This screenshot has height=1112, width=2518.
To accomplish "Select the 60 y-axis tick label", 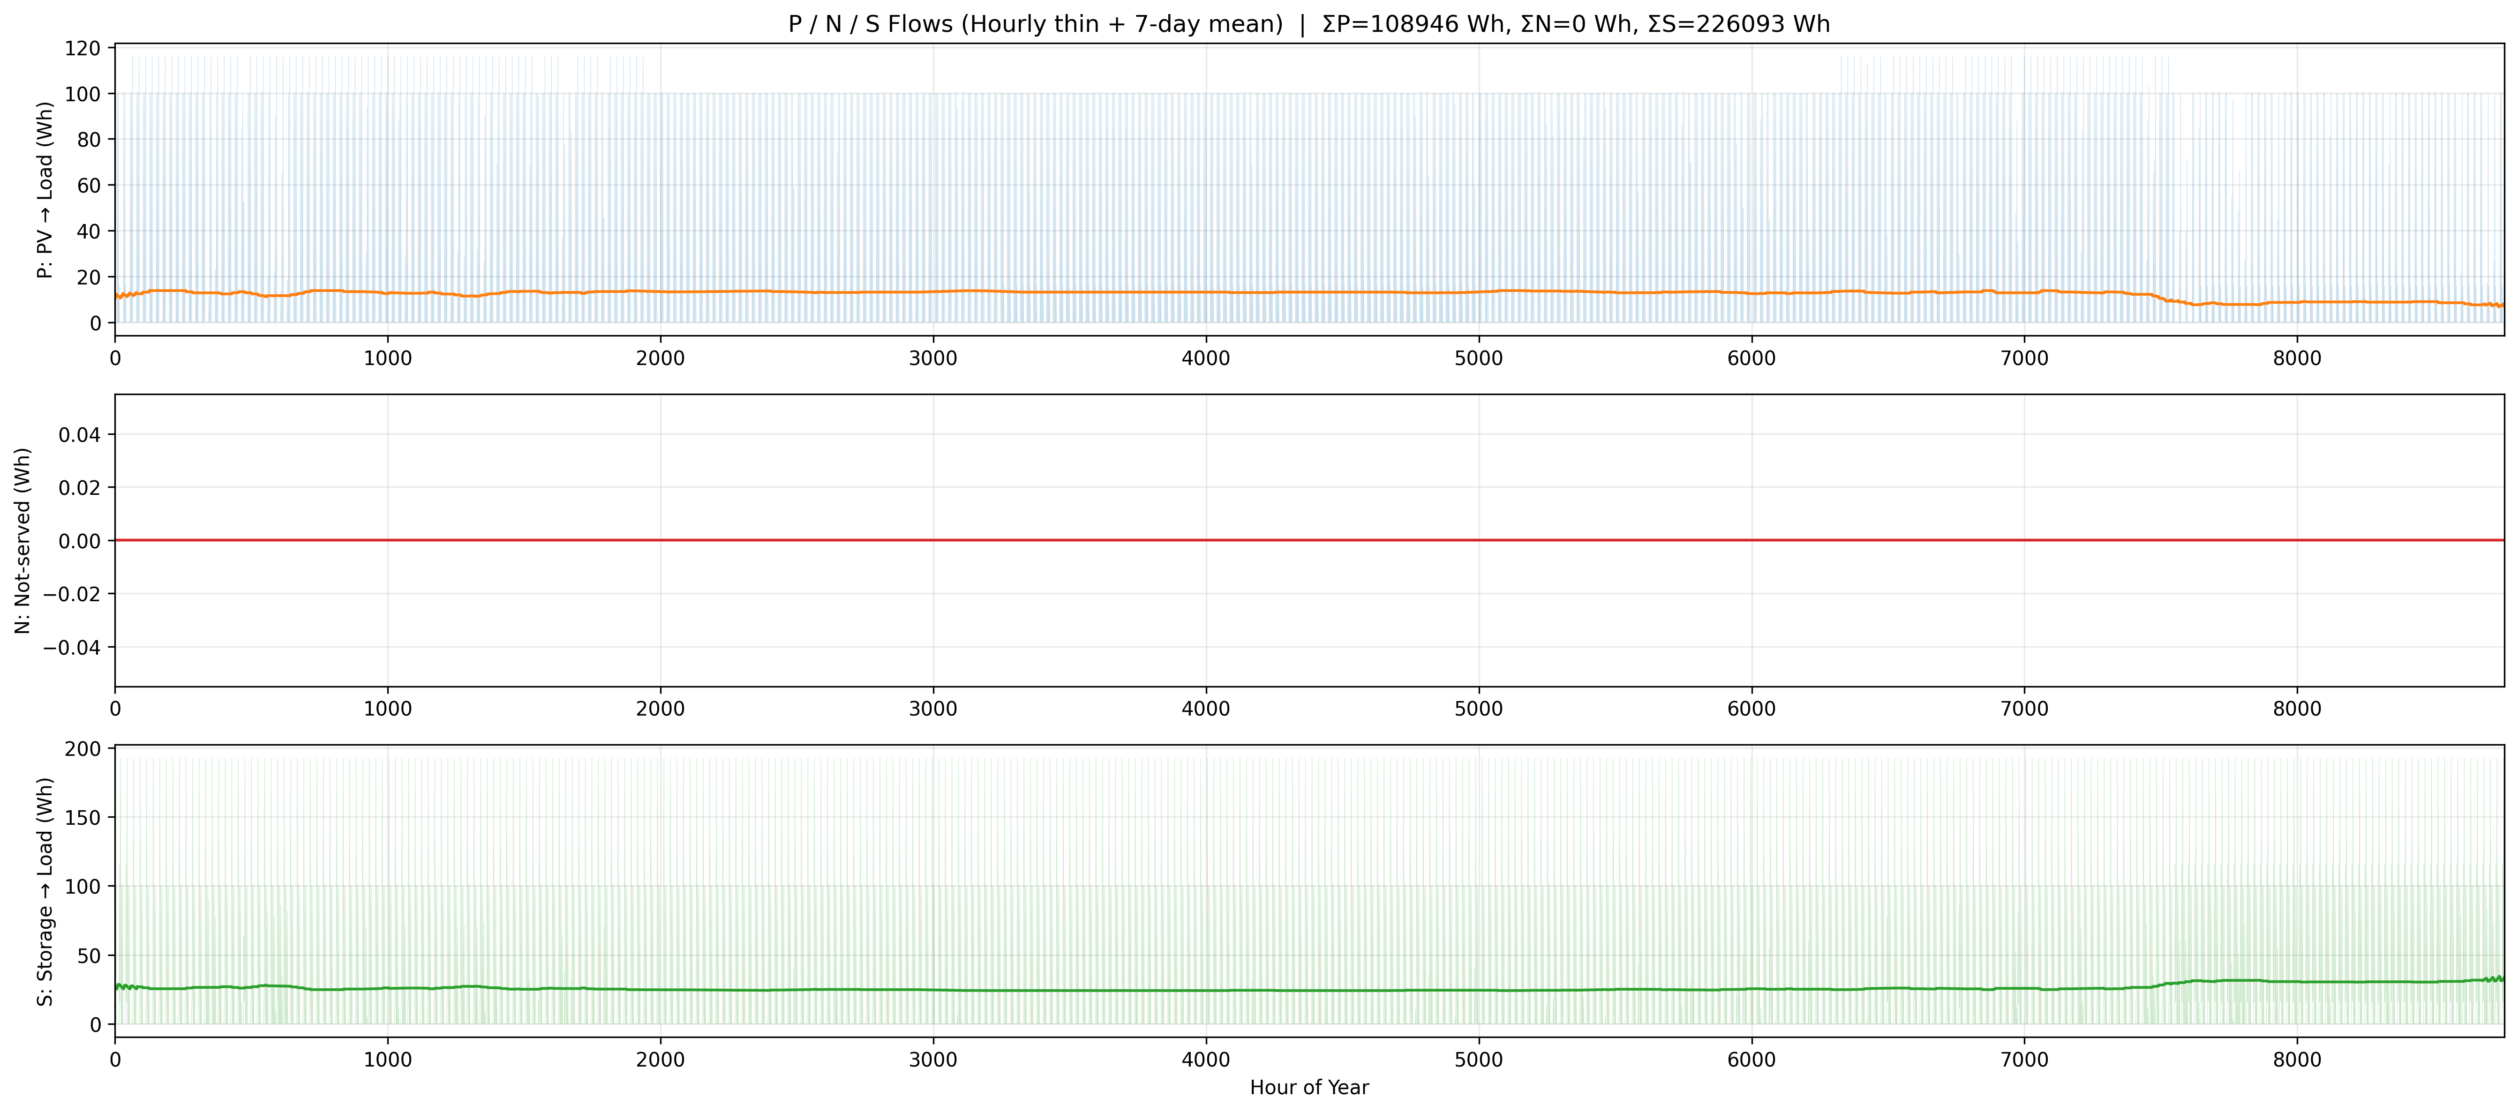I will pyautogui.click(x=89, y=186).
